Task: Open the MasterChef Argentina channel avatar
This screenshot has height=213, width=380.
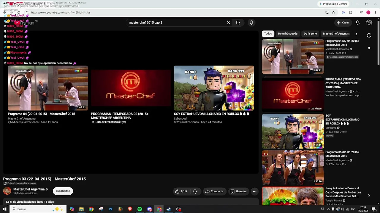Action: pos(7,191)
